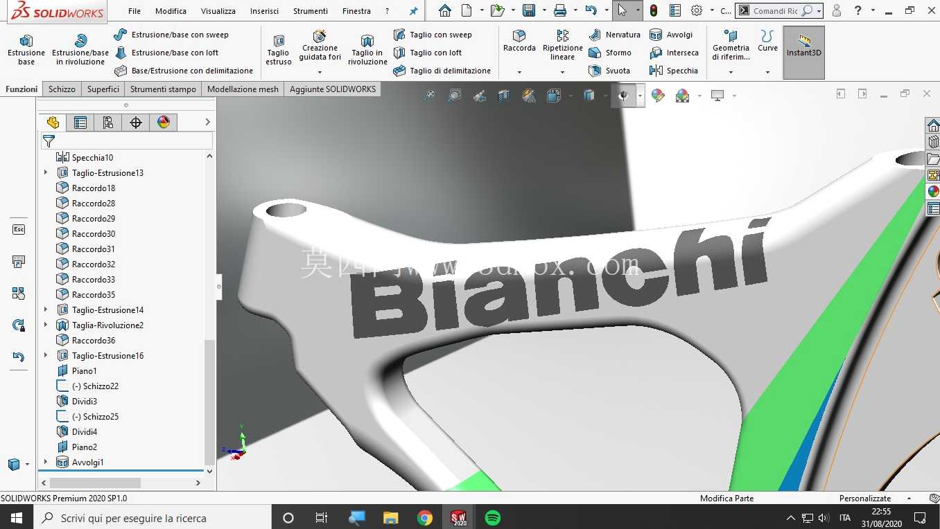Select Taglio di delimitazione tool

[442, 71]
